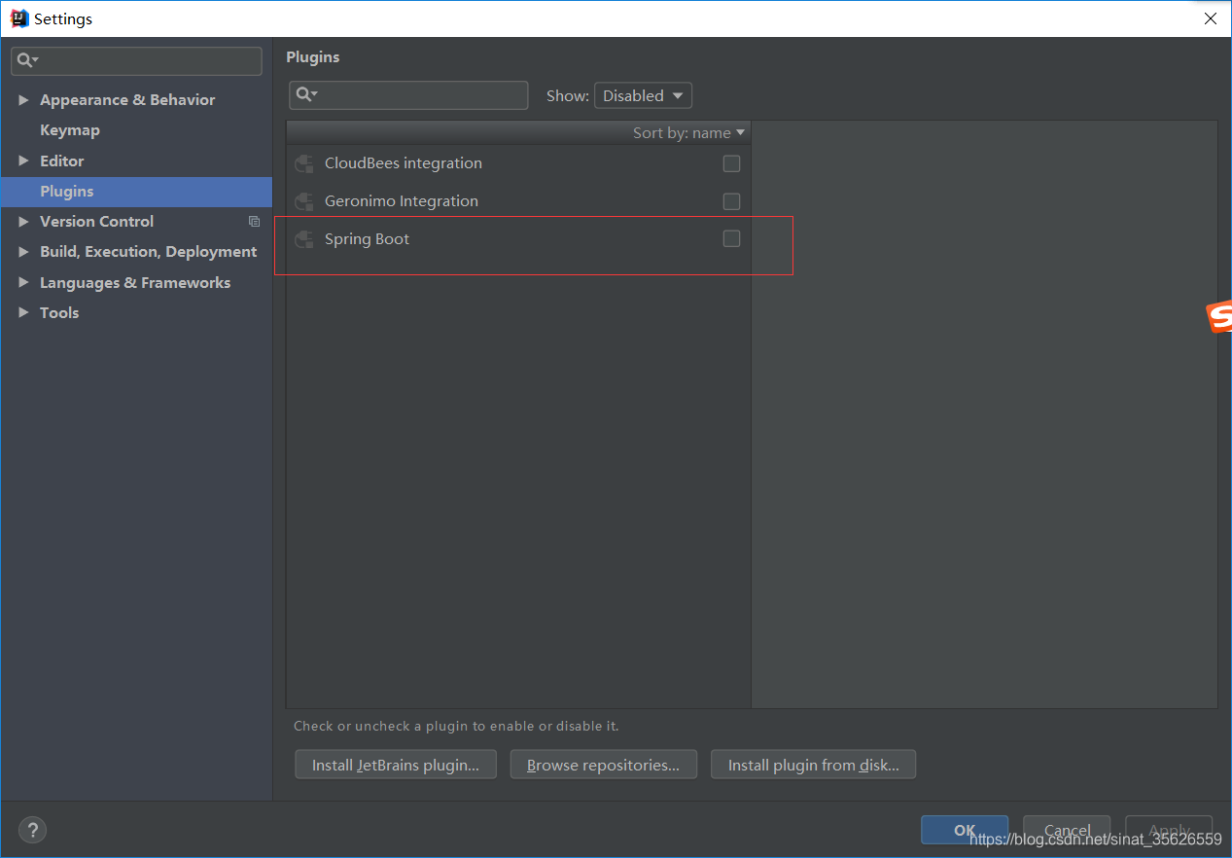Close the Settings dialog window
Image resolution: width=1232 pixels, height=858 pixels.
(x=1211, y=18)
